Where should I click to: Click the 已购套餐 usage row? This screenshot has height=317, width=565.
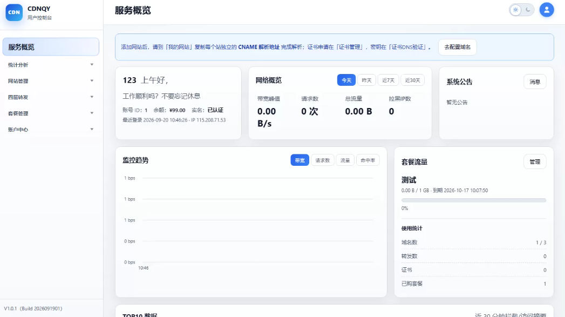point(474,284)
